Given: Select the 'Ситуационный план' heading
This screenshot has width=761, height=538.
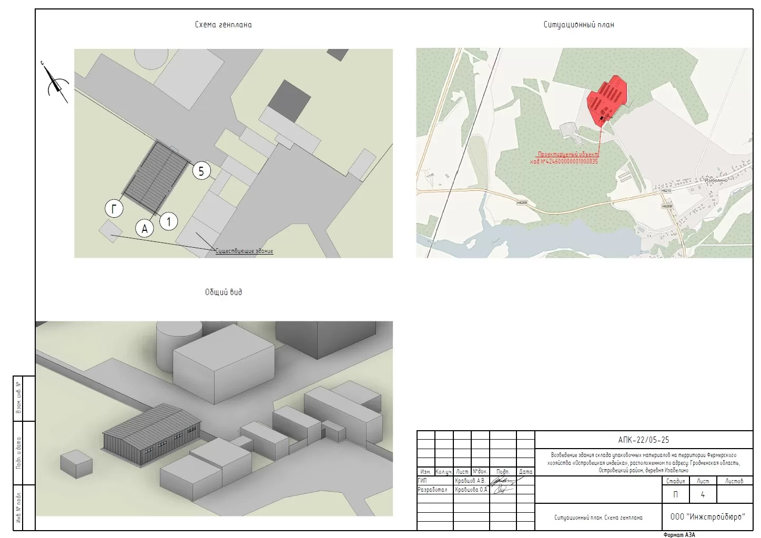Looking at the screenshot, I should 579,25.
